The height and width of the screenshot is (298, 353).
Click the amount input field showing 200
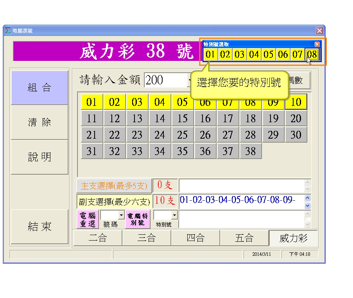pyautogui.click(x=166, y=80)
